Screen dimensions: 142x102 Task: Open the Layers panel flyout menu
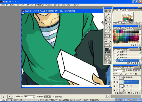[140, 67]
